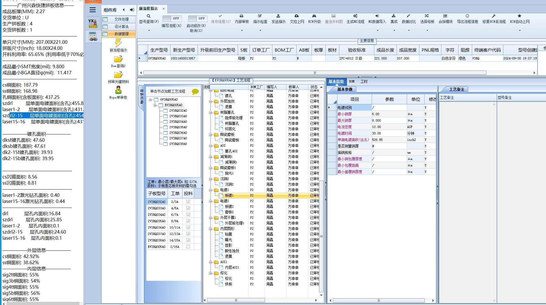Switch to the 工时 tab
Image resolution: width=546 pixels, height=305 pixels.
point(364,81)
